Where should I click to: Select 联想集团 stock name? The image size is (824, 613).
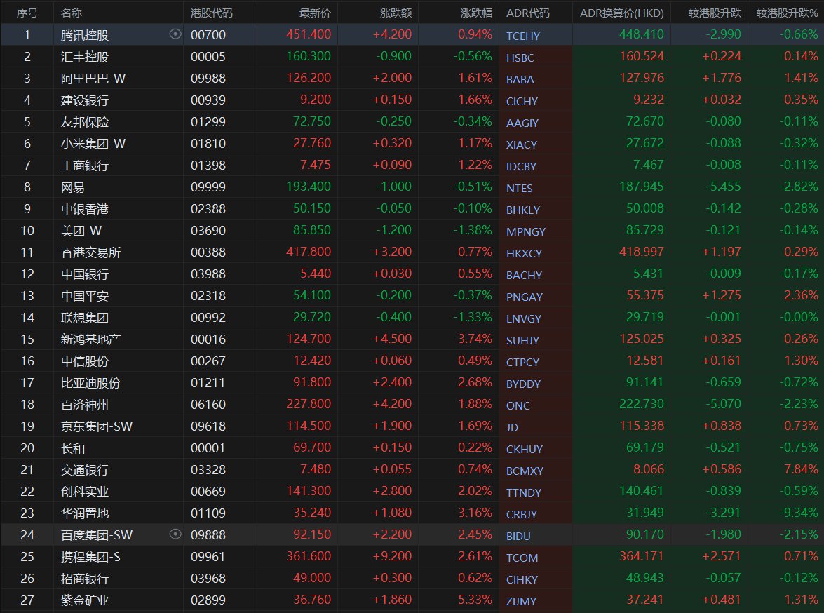tap(85, 318)
